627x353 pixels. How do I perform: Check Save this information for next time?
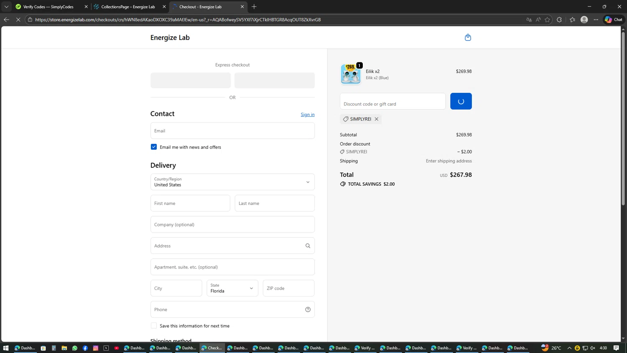154,326
